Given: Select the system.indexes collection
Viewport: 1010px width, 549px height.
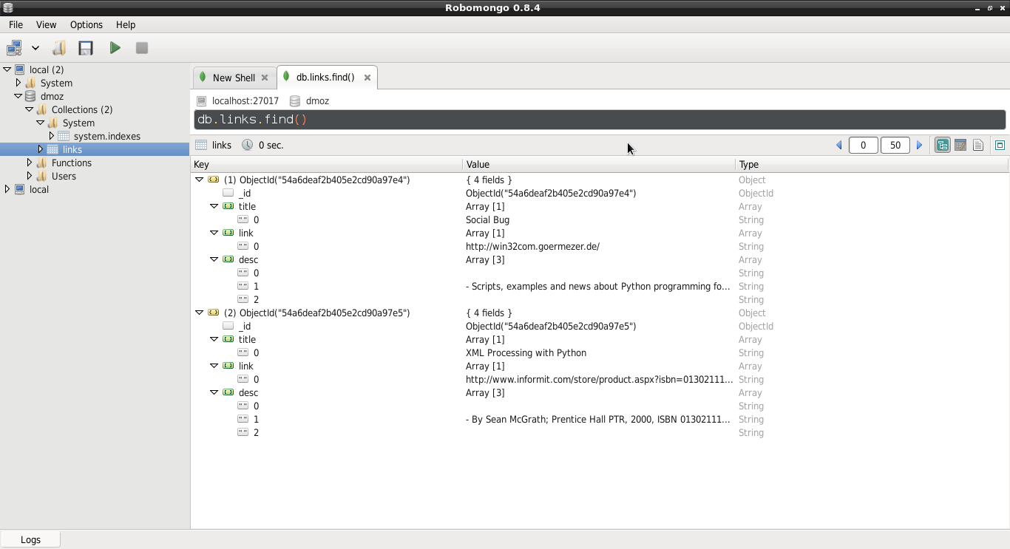Looking at the screenshot, I should click(106, 136).
